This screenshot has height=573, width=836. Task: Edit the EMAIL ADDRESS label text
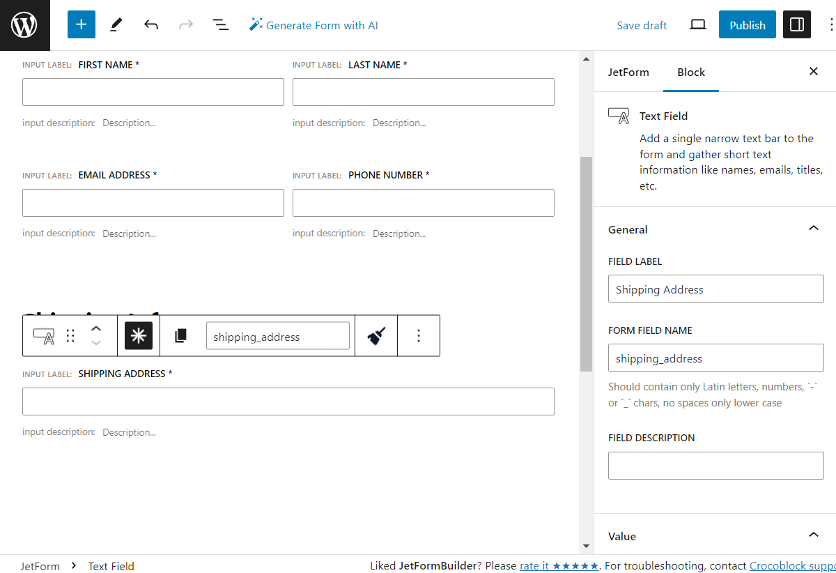click(x=114, y=175)
